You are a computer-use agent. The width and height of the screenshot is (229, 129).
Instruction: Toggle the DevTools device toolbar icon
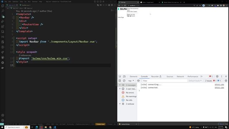(124, 76)
